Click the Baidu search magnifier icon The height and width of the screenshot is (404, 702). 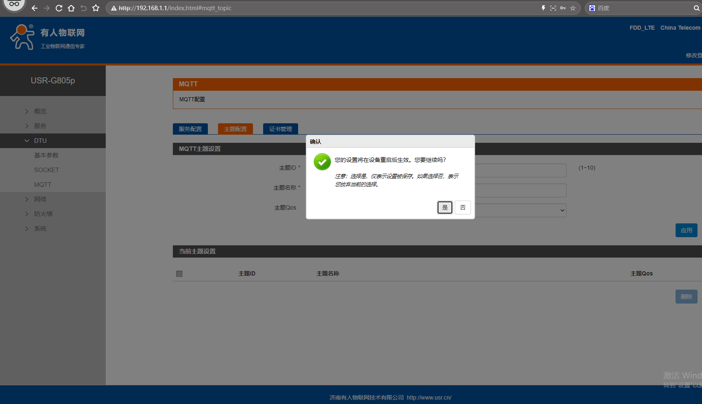pos(696,8)
